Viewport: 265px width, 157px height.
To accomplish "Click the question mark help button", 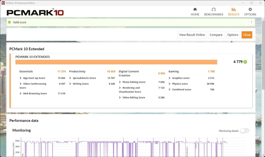I will pyautogui.click(x=251, y=22).
